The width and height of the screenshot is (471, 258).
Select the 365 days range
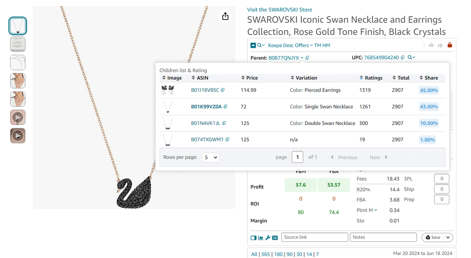click(266, 254)
